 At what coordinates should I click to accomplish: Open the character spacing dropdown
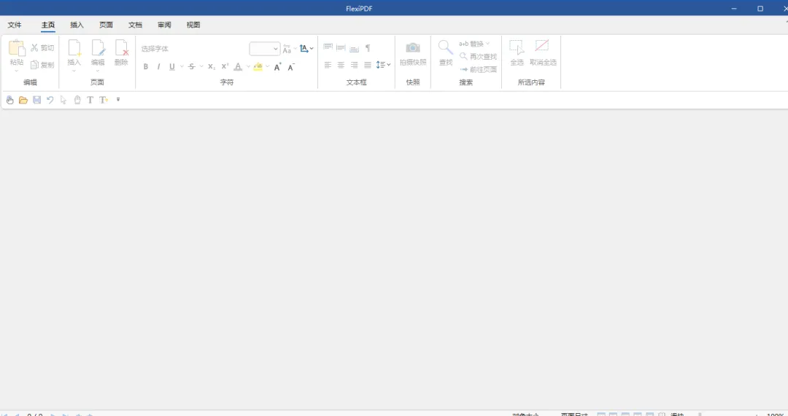click(x=306, y=49)
